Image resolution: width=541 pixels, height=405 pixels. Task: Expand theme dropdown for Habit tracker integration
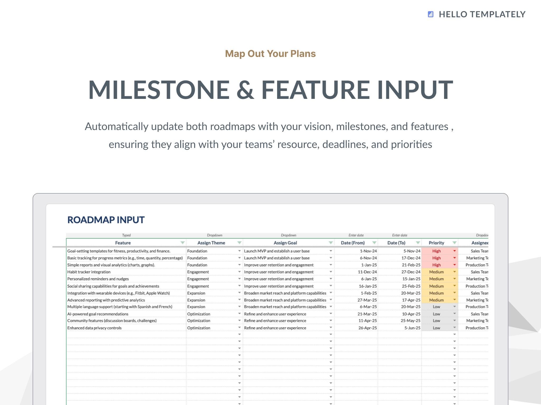(239, 272)
